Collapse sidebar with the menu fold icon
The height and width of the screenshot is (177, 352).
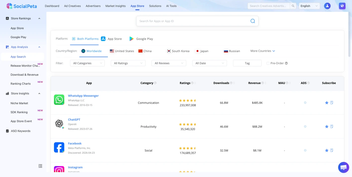[40, 166]
